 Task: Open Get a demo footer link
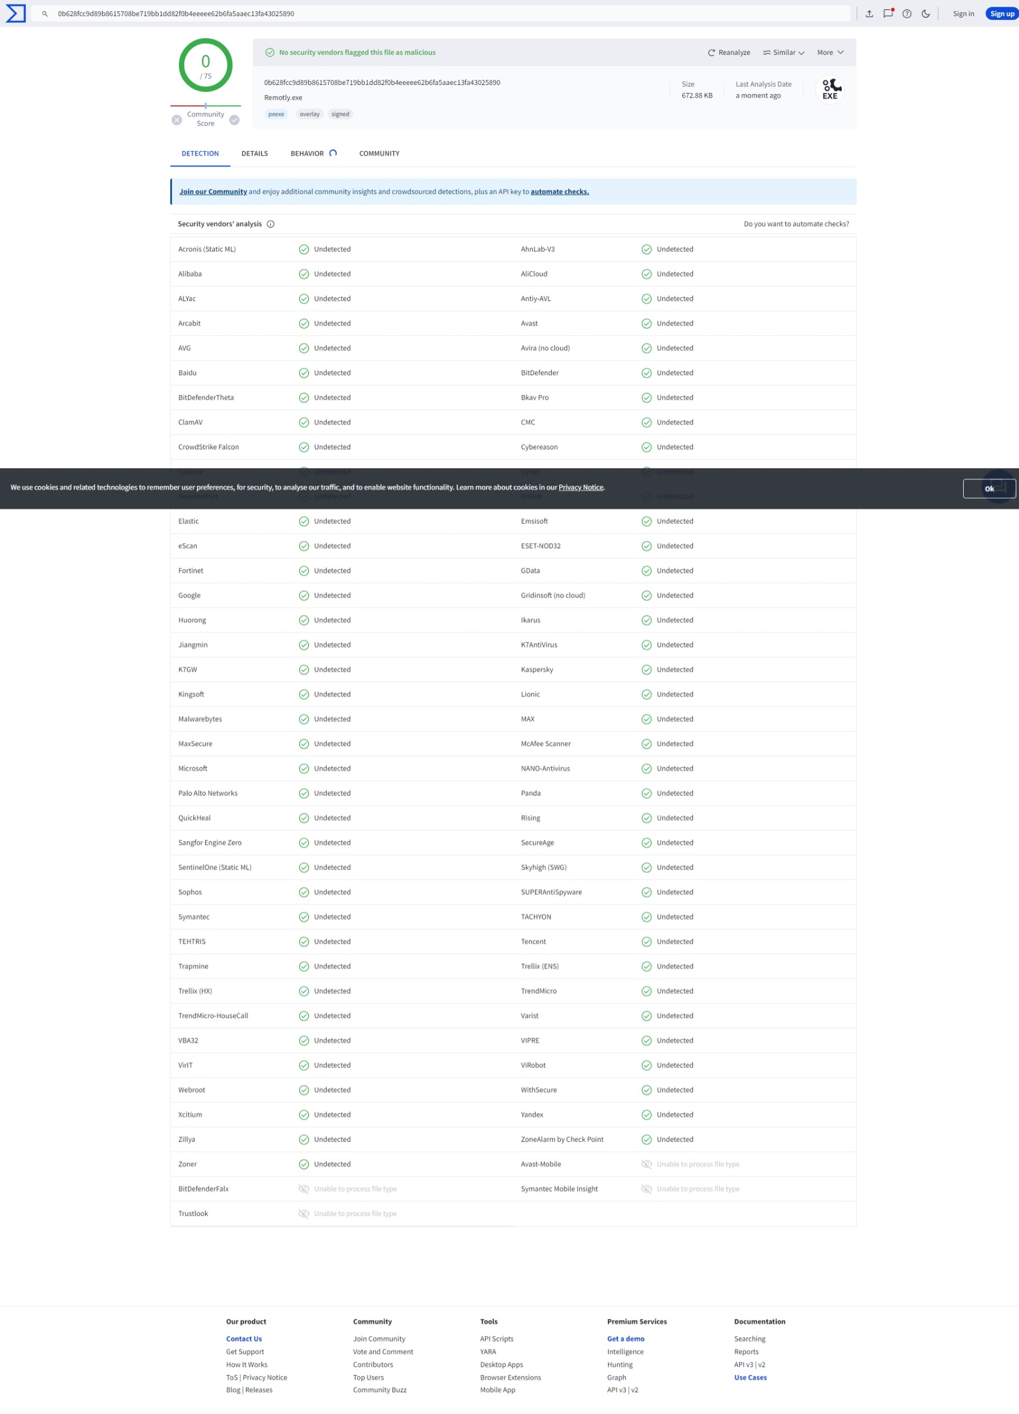click(626, 1339)
